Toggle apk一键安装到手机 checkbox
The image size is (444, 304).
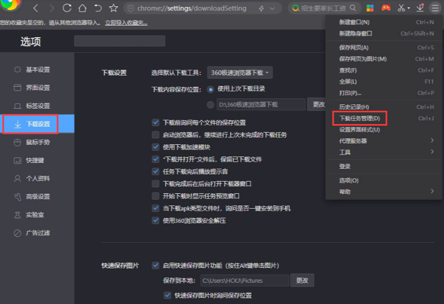(156, 208)
